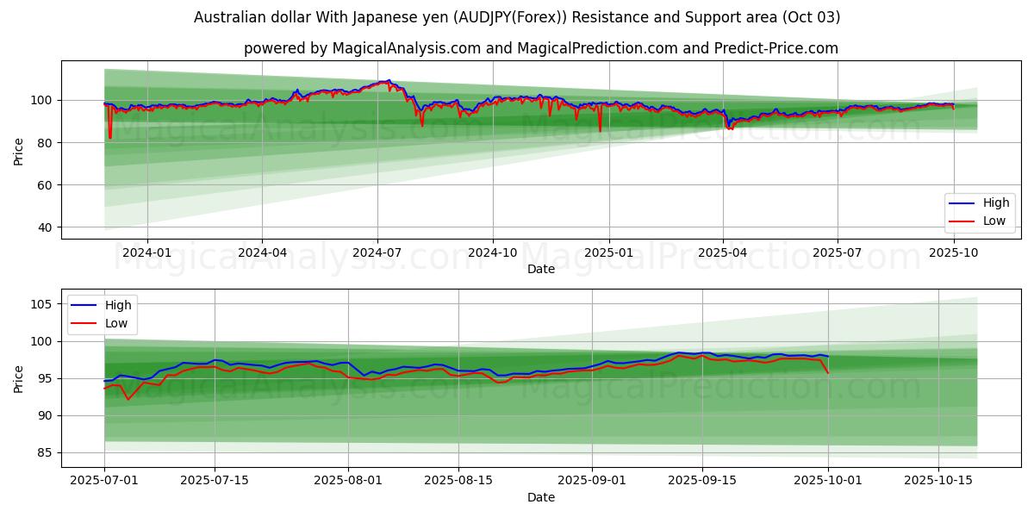Click the 105 value on the bottom chart y-axis
The image size is (1034, 517).
pos(41,304)
